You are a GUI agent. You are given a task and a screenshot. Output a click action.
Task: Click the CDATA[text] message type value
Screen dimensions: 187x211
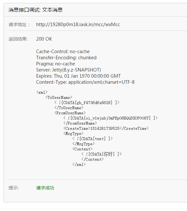click(93, 139)
